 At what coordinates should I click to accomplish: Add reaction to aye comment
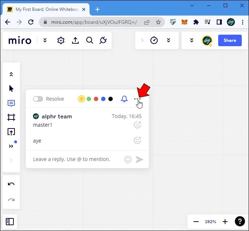coord(137,140)
